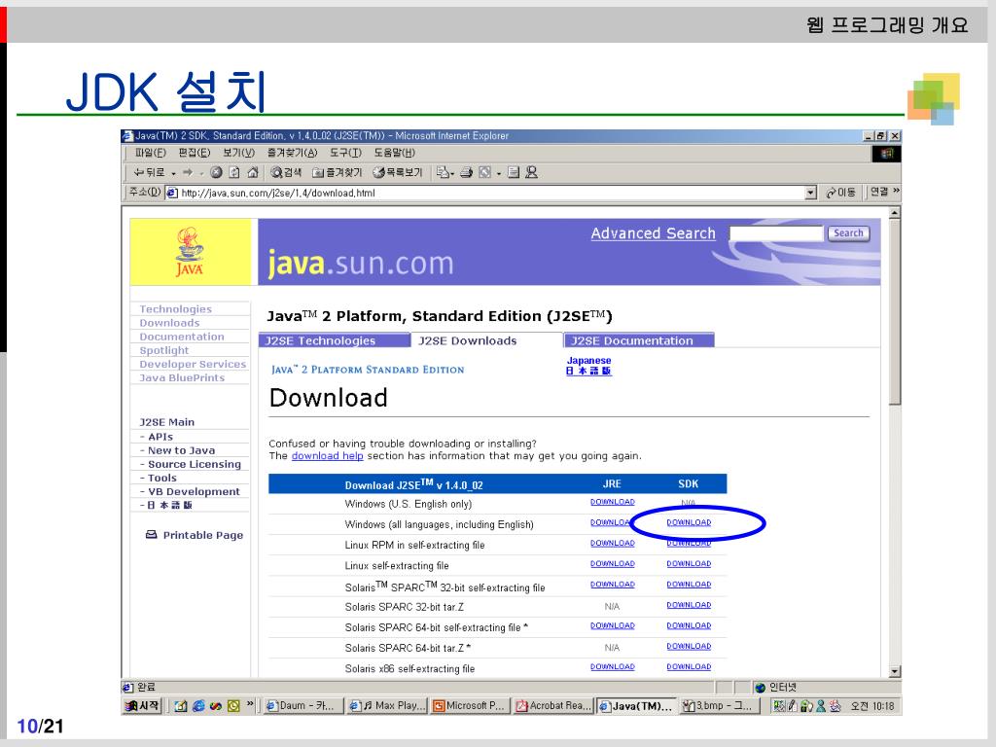
Task: Click the scrollbar down arrow
Action: tap(895, 671)
